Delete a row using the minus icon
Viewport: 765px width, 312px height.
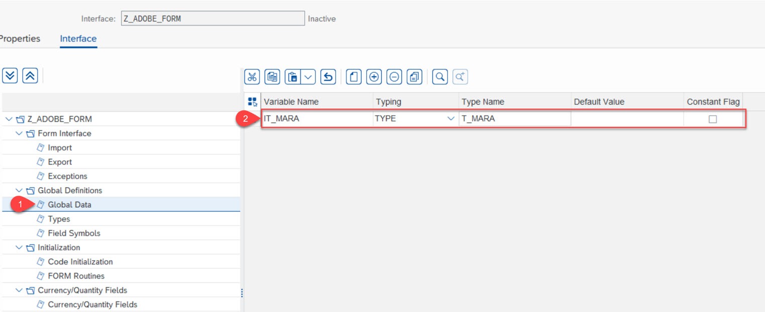point(394,77)
